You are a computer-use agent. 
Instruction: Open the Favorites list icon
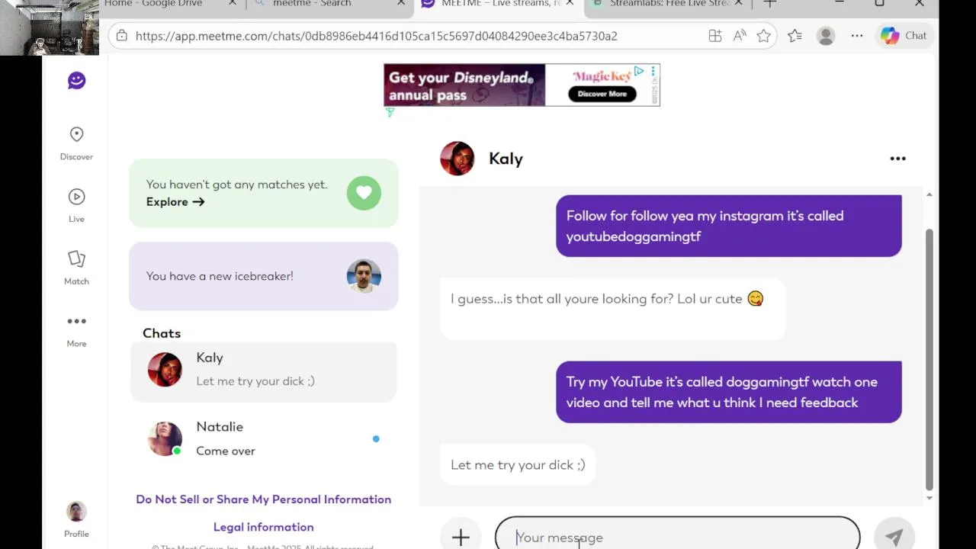tap(795, 36)
